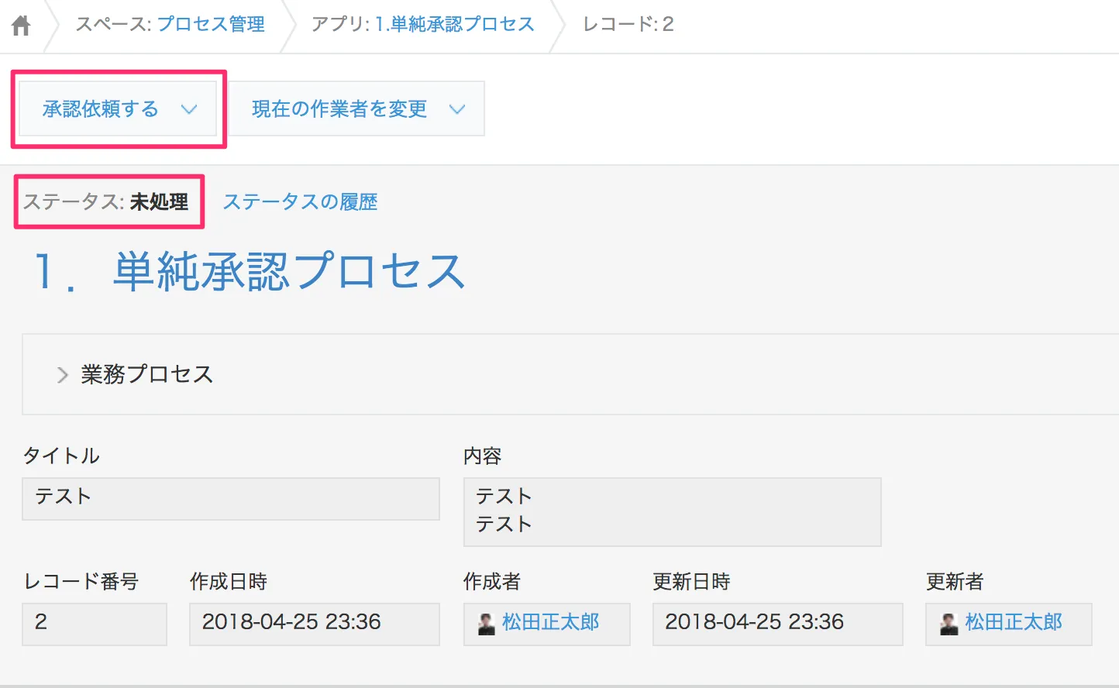
Task: Click the 承認依頼する action button
Action: click(118, 109)
